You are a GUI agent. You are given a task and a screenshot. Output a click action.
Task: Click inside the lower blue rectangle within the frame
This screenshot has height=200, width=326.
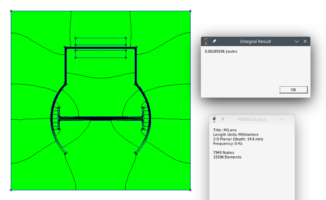[101, 54]
